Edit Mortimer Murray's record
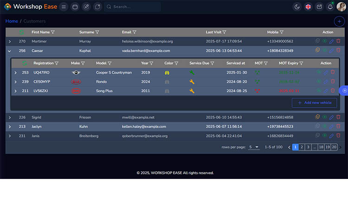The height and width of the screenshot is (217, 348). pyautogui.click(x=331, y=41)
